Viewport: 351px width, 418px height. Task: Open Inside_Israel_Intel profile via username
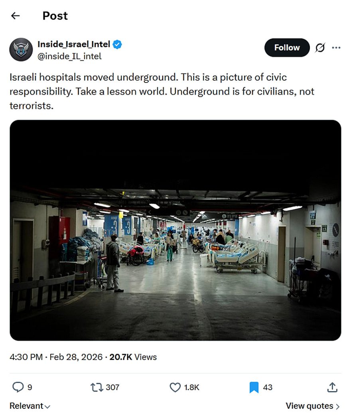[73, 44]
